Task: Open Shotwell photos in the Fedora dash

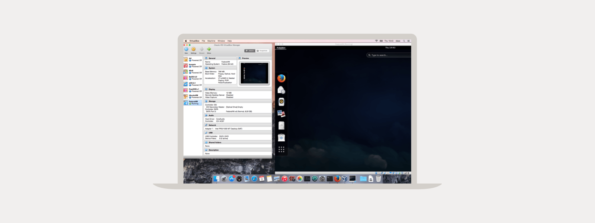Action: point(282,114)
